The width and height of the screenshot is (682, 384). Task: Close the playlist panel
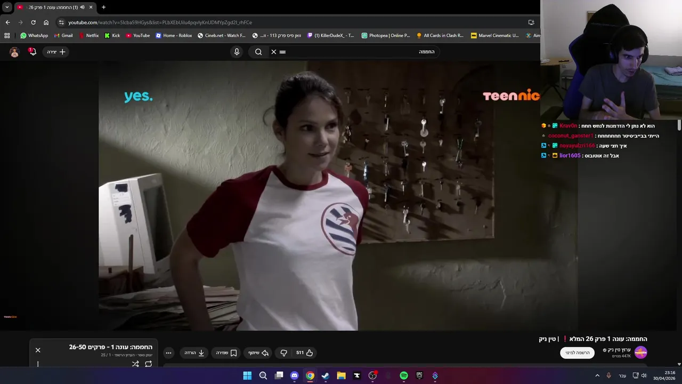[x=38, y=350]
